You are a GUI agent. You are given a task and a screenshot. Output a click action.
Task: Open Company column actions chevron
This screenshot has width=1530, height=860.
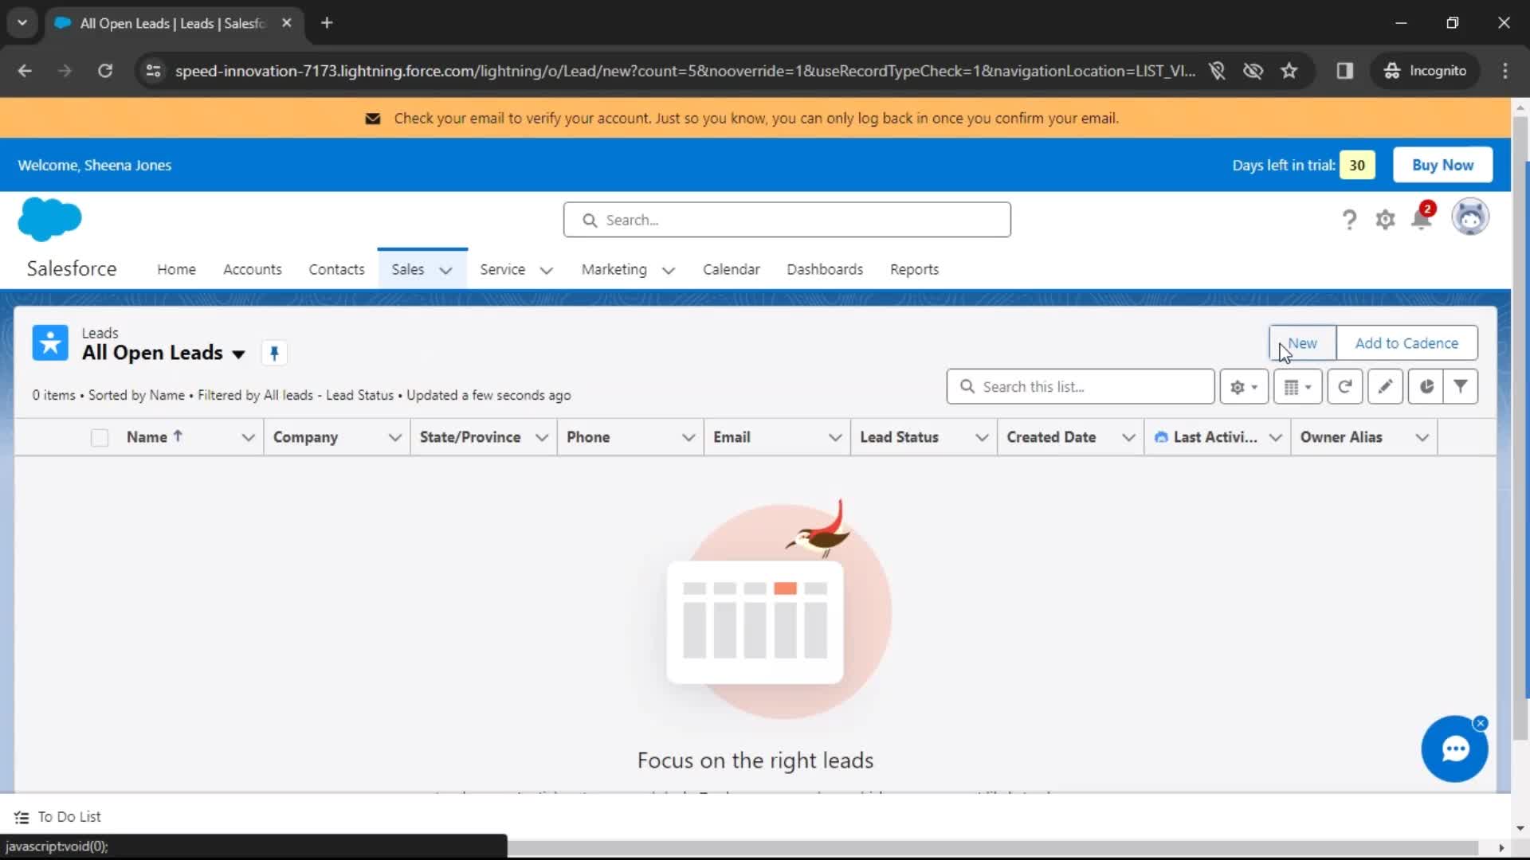[x=394, y=437]
